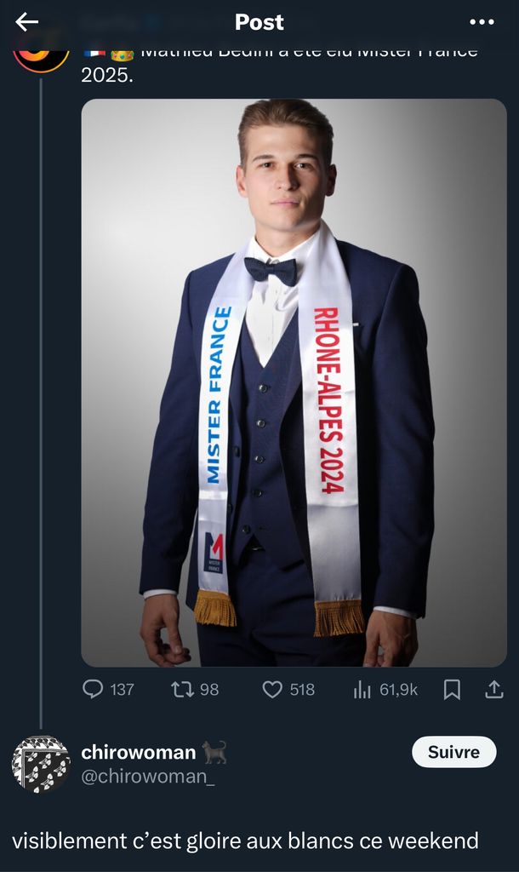Tap the 98 reposts count
519x872 pixels.
click(x=209, y=690)
